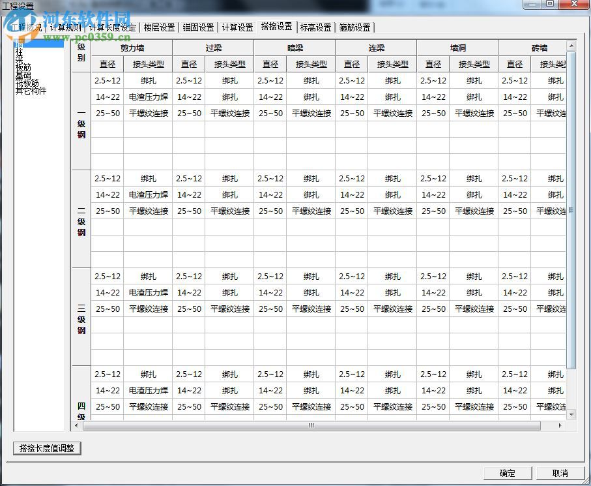Viewport: 591px width, 486px height.
Task: Click the horizontal scrollbar below the table
Action: (311, 425)
